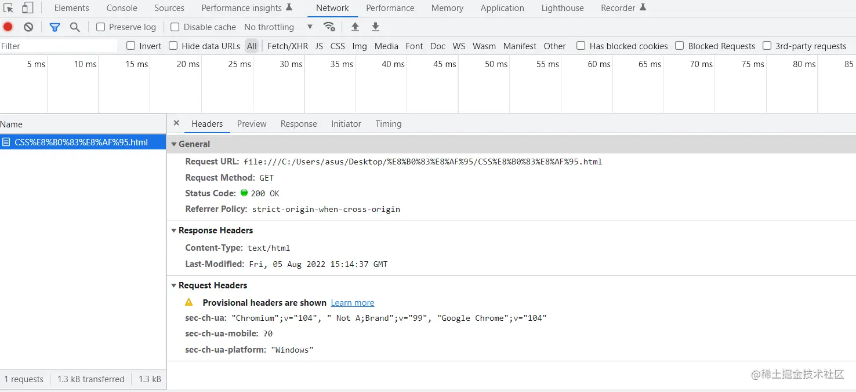
Task: Click the Filter text input
Action: [x=58, y=46]
